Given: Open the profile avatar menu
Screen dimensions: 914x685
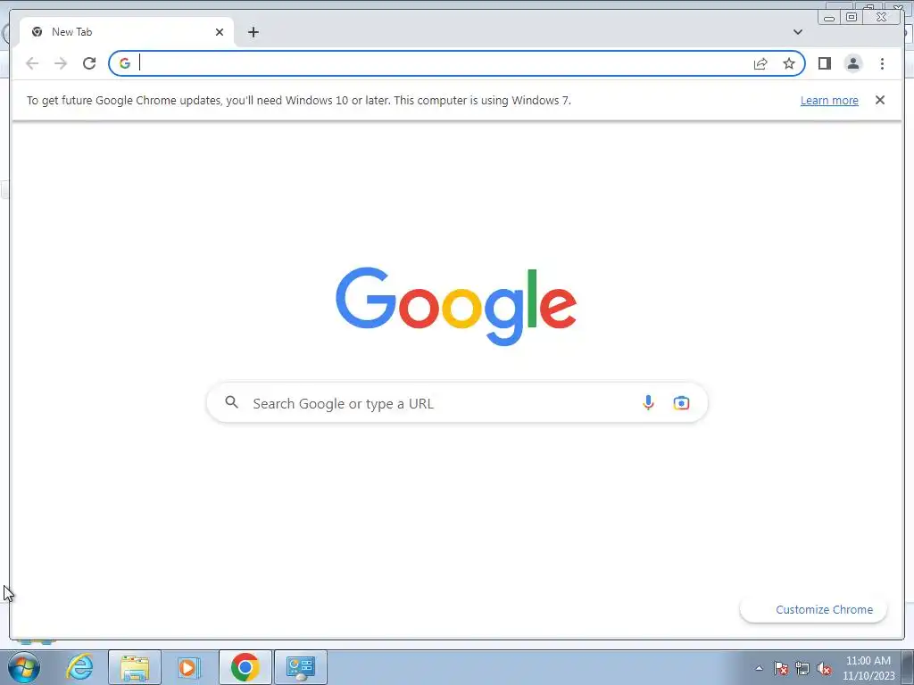Looking at the screenshot, I should point(852,63).
